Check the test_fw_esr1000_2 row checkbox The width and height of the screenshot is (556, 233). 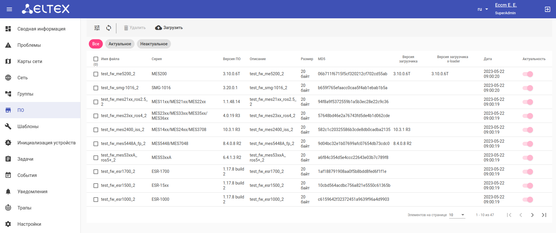point(96,200)
